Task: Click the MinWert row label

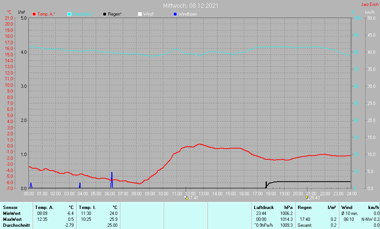Action: 12,213
